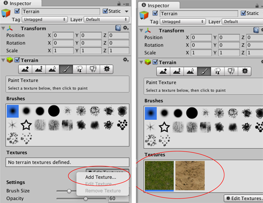The image size is (263, 203).
Task: Select Paint Height tool in left Inspector
Action: (39, 69)
